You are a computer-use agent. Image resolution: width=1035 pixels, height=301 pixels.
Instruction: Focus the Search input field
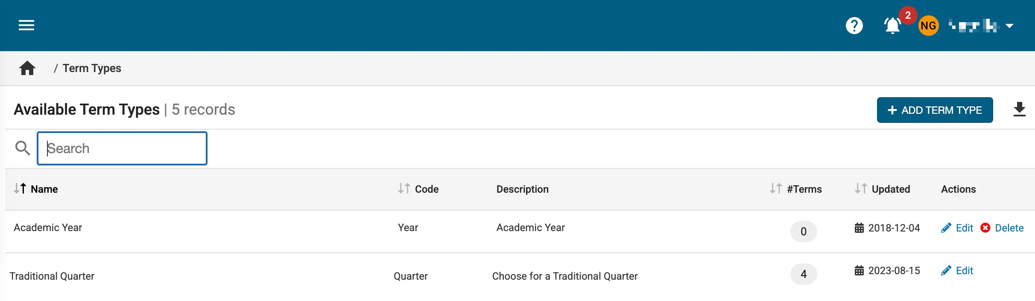[x=122, y=148]
